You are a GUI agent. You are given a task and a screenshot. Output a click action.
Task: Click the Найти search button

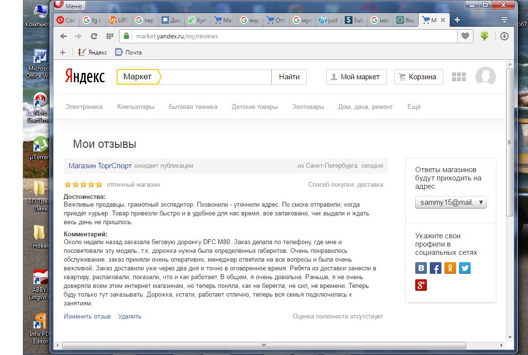pyautogui.click(x=289, y=77)
